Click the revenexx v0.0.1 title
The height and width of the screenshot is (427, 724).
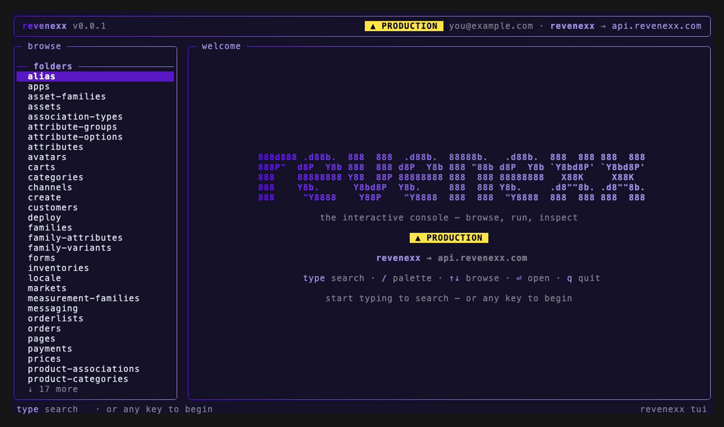pos(64,26)
